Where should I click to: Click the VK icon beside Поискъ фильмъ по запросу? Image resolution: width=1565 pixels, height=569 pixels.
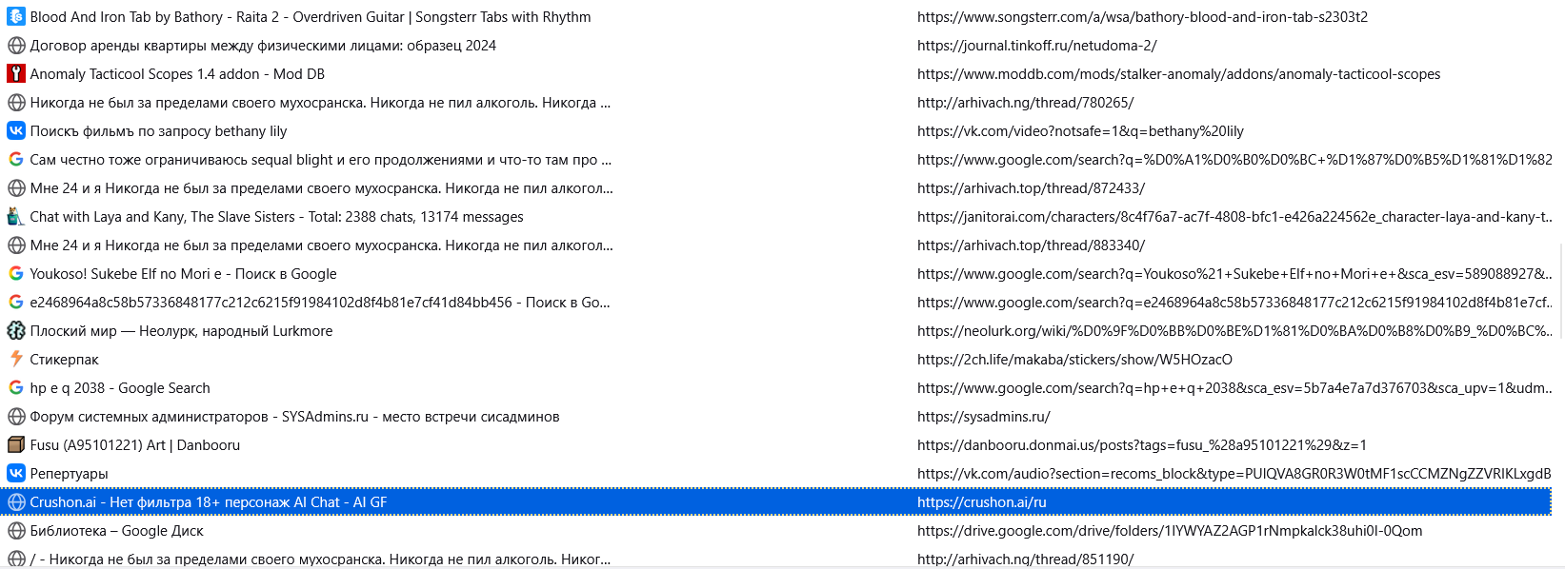16,131
